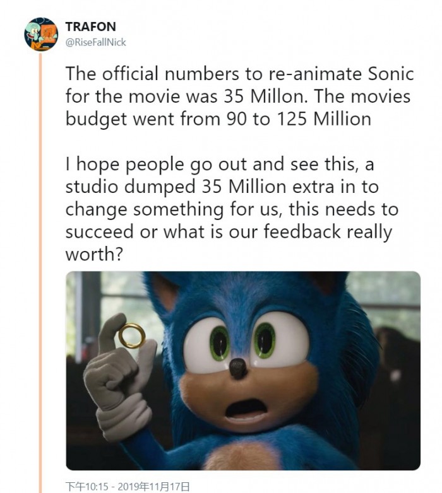Click the 下午10:15 timestamp
The width and height of the screenshot is (442, 493).
[90, 486]
